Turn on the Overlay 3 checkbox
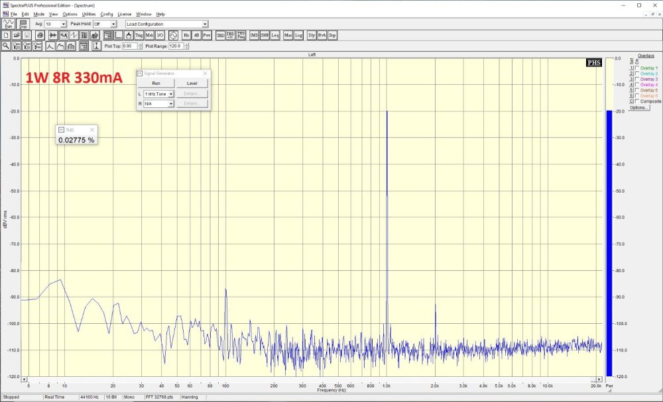The height and width of the screenshot is (402, 663). (x=637, y=79)
